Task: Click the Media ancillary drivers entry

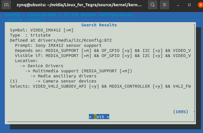Action: (63, 76)
